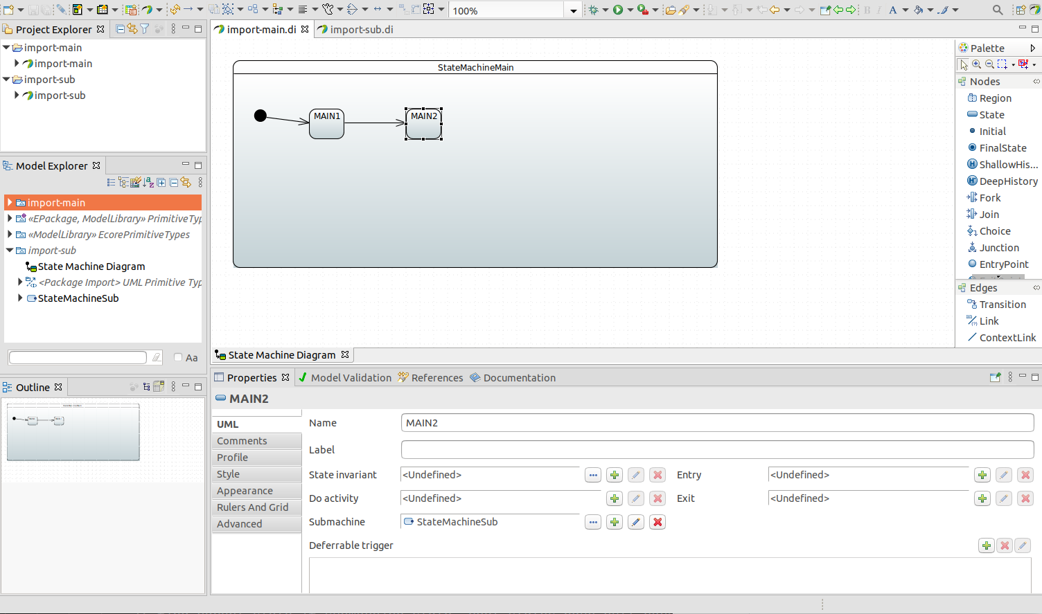Add an Entry behavior with plus icon

(x=982, y=475)
